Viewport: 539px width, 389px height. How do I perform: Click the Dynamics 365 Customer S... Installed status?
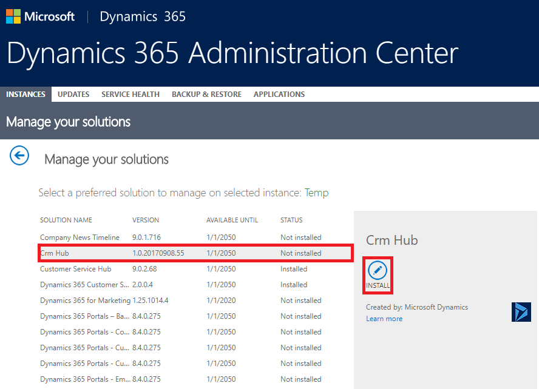(294, 285)
